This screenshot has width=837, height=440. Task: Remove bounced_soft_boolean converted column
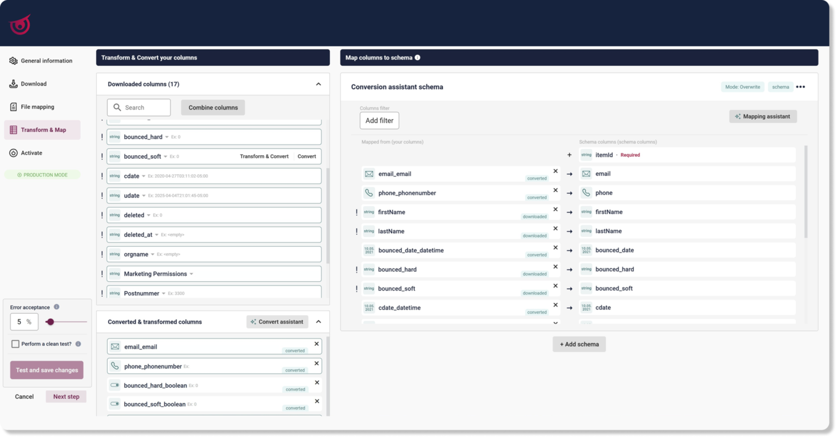316,401
